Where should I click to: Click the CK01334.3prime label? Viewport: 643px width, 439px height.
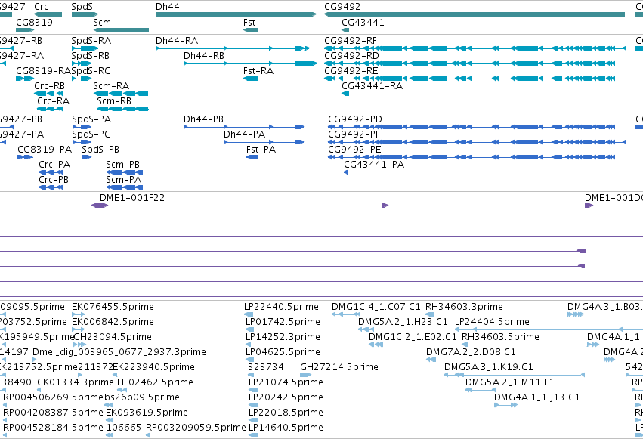76,382
